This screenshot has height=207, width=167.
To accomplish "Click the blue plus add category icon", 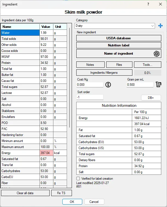I will [160, 26].
